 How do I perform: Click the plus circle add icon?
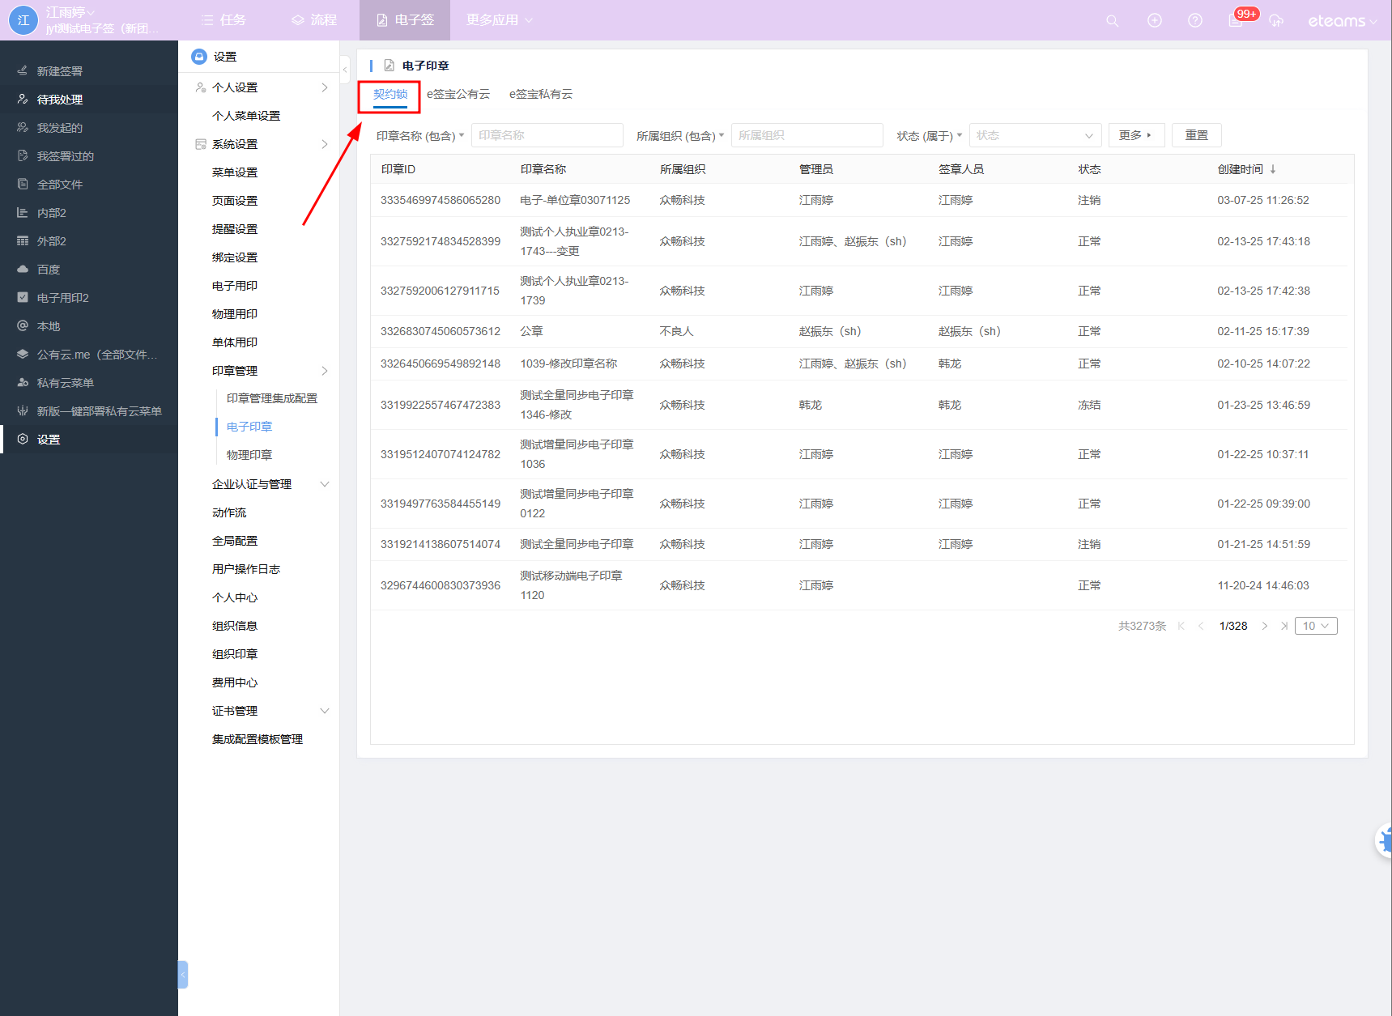coord(1154,21)
